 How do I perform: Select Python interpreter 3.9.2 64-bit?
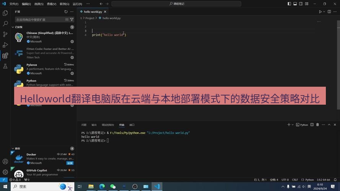(x=323, y=180)
